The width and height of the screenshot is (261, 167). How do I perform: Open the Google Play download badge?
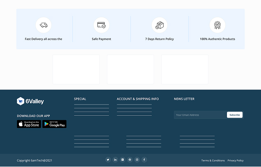coord(54,124)
